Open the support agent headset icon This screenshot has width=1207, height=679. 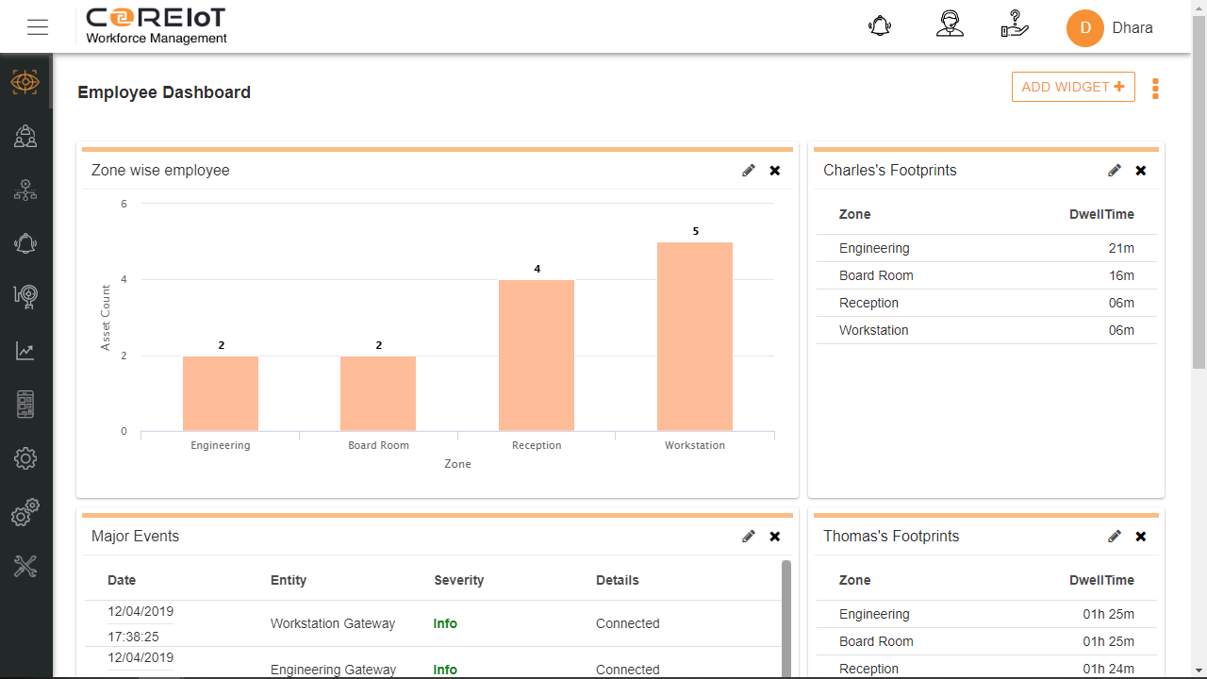point(950,25)
